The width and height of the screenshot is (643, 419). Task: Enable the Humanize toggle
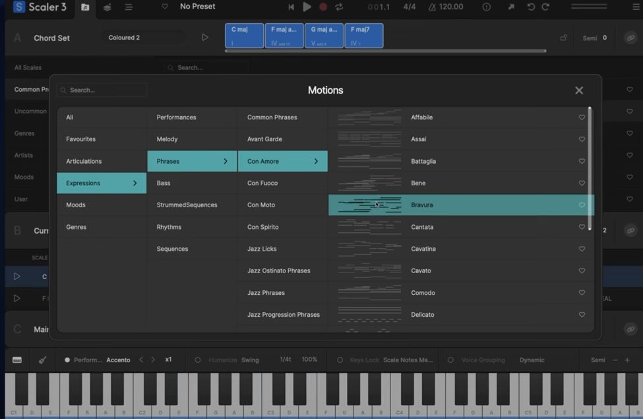(x=198, y=360)
